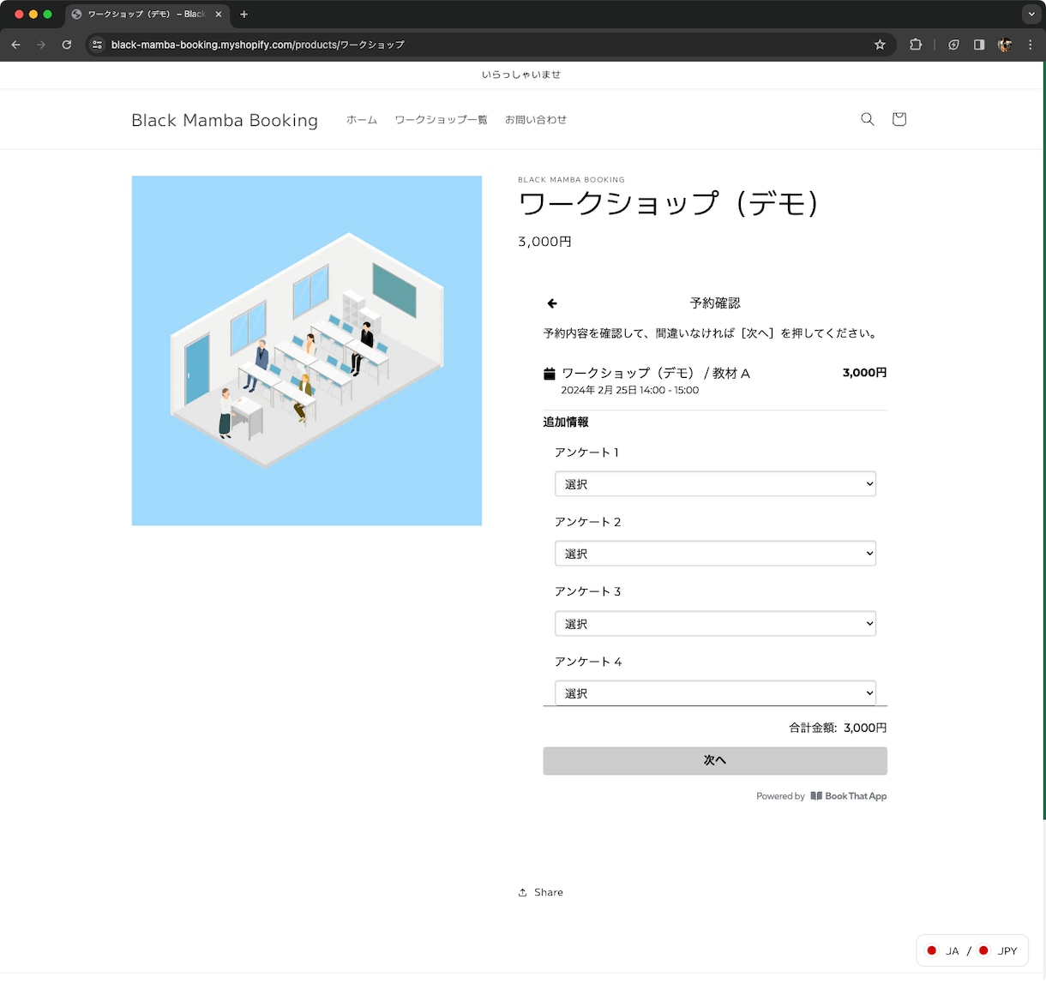Open the Chrome three-dot menu

point(1031,45)
